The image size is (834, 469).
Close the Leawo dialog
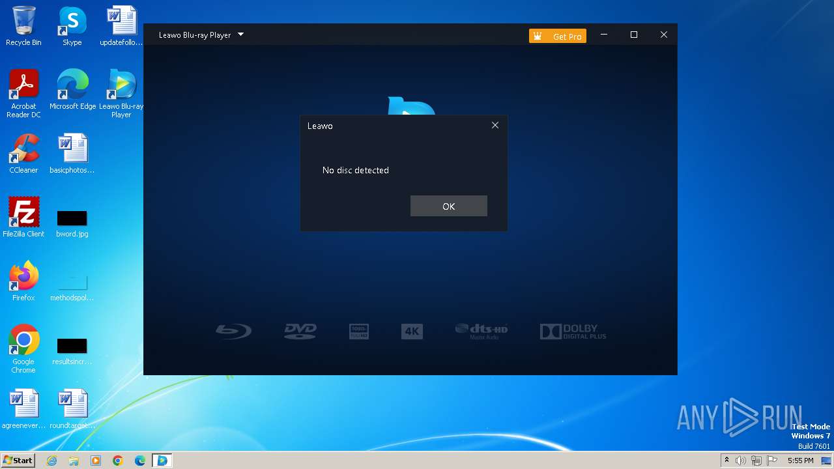coord(495,125)
